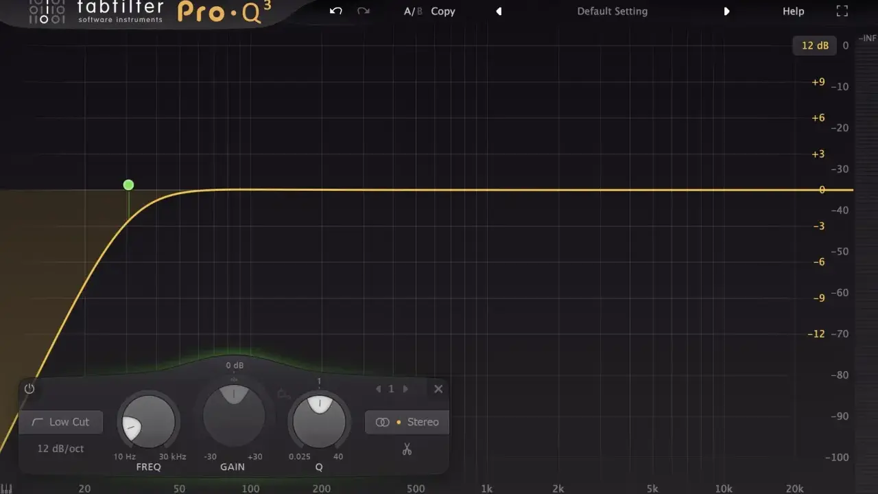Go to next preset arrow
The image size is (878, 494).
(726, 11)
